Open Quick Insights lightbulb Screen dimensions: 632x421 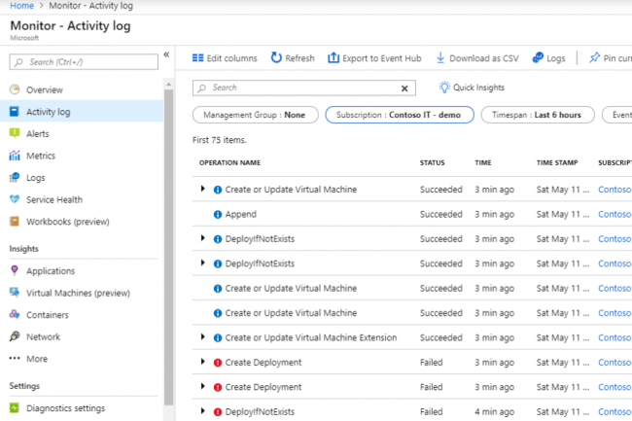pos(444,88)
